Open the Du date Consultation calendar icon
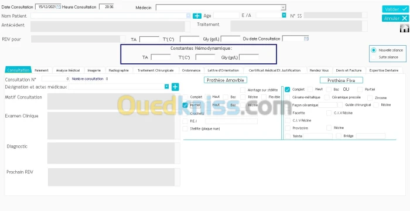 [x=306, y=39]
